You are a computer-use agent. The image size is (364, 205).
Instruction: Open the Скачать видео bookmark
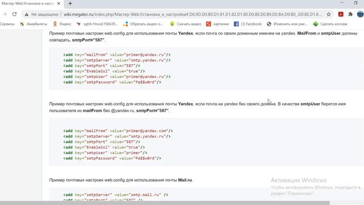(x=186, y=24)
